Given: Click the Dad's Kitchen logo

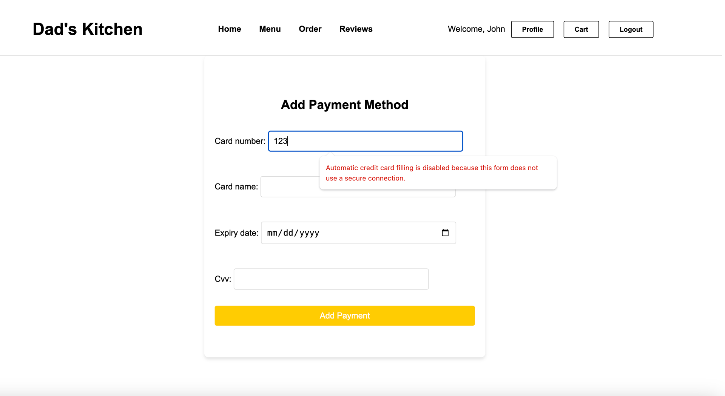Looking at the screenshot, I should [88, 29].
